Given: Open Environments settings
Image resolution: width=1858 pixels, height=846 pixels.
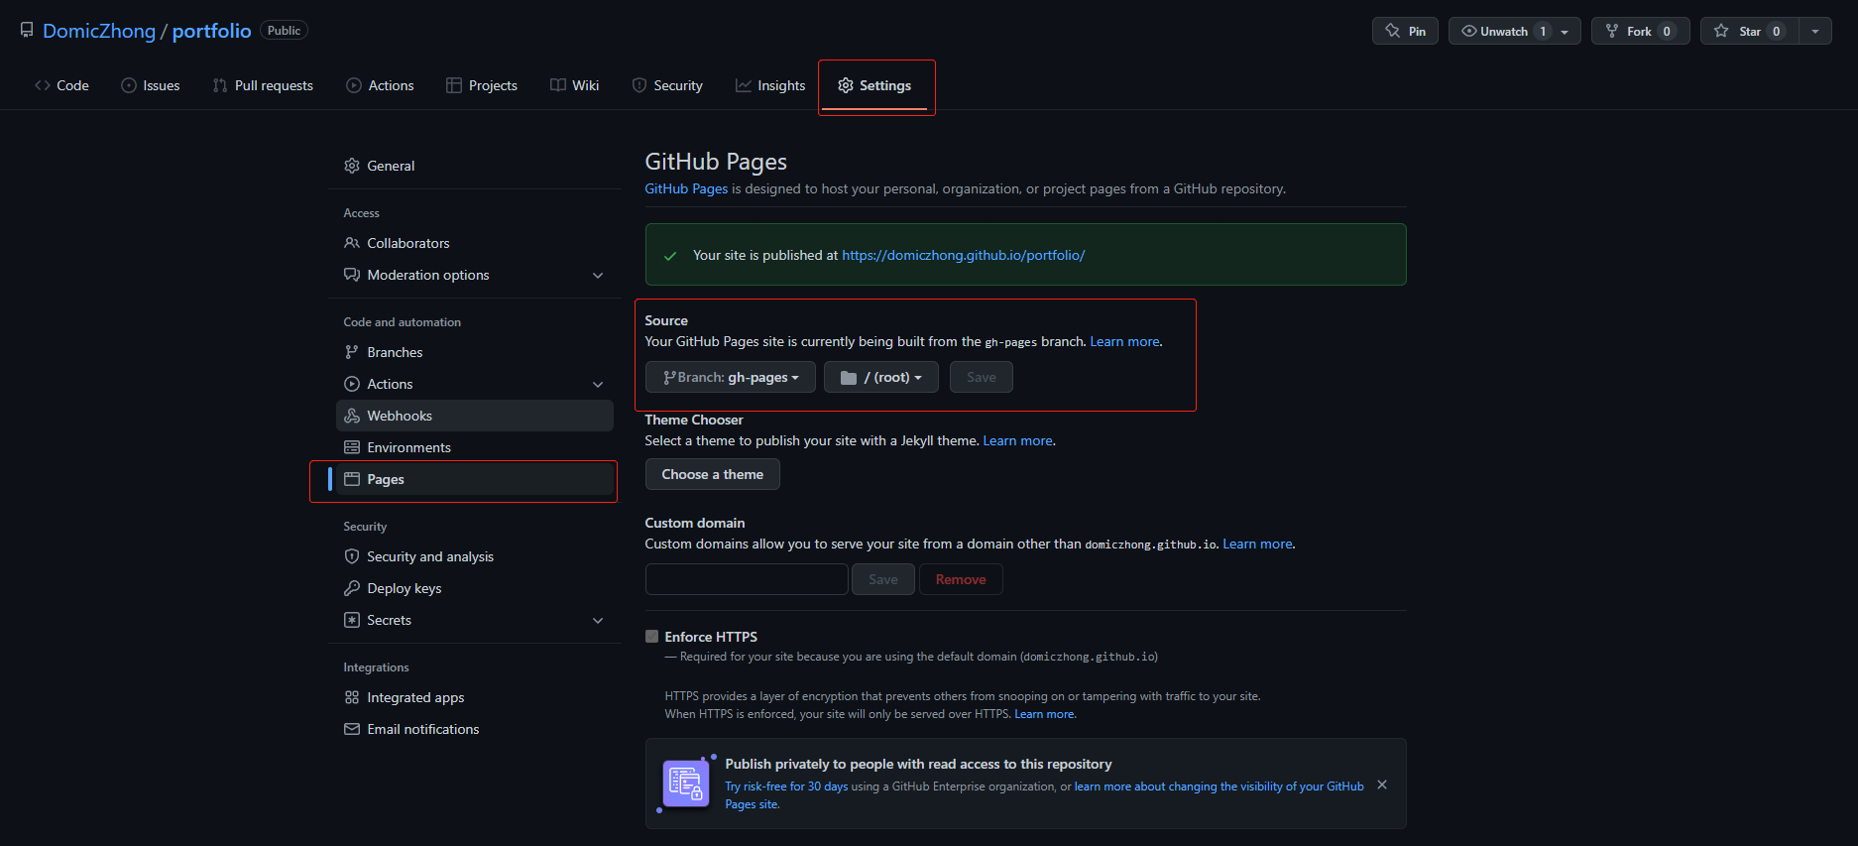Looking at the screenshot, I should [474, 447].
